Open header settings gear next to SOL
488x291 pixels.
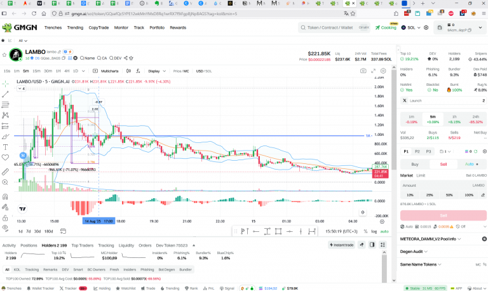(426, 28)
